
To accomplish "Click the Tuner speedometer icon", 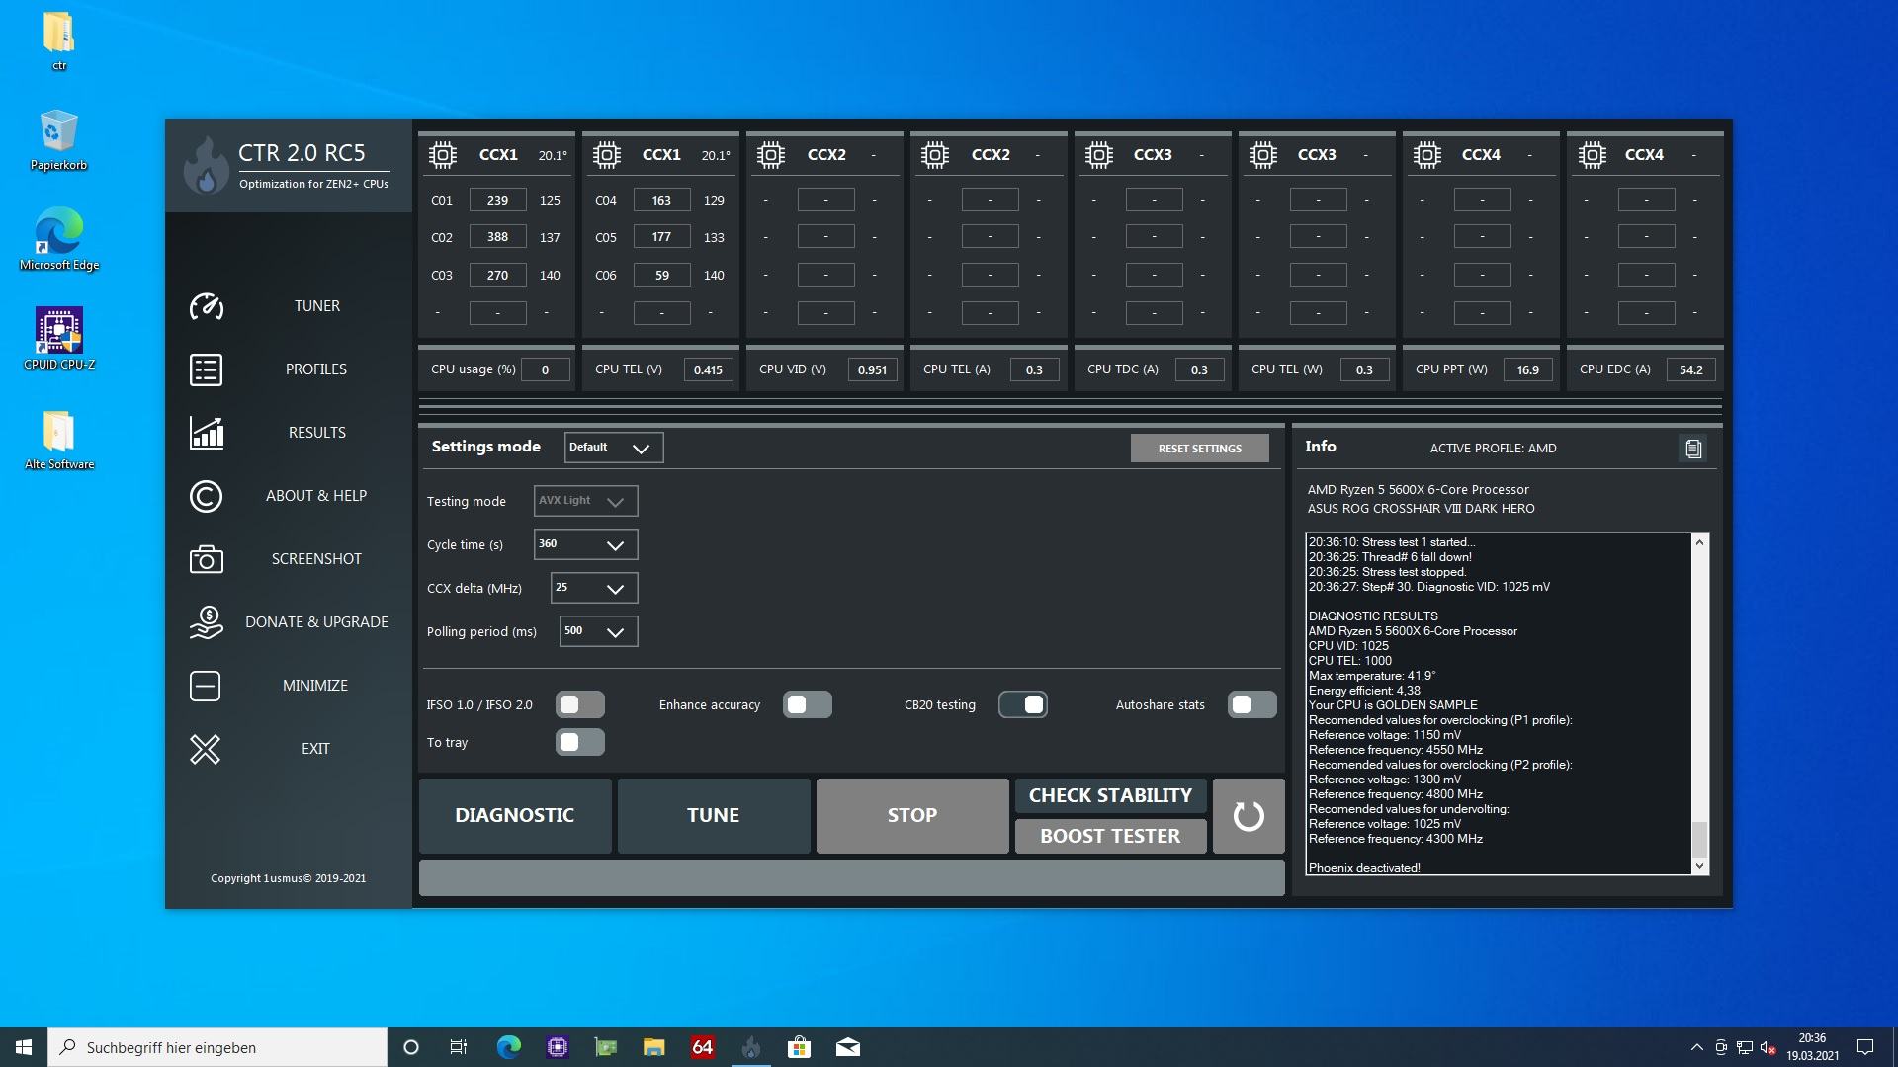I will 206,306.
